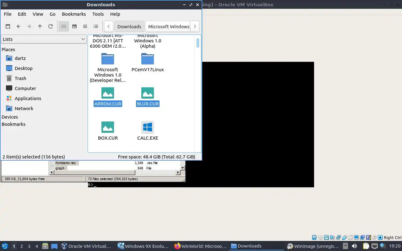Open the Edit menu

click(x=22, y=14)
